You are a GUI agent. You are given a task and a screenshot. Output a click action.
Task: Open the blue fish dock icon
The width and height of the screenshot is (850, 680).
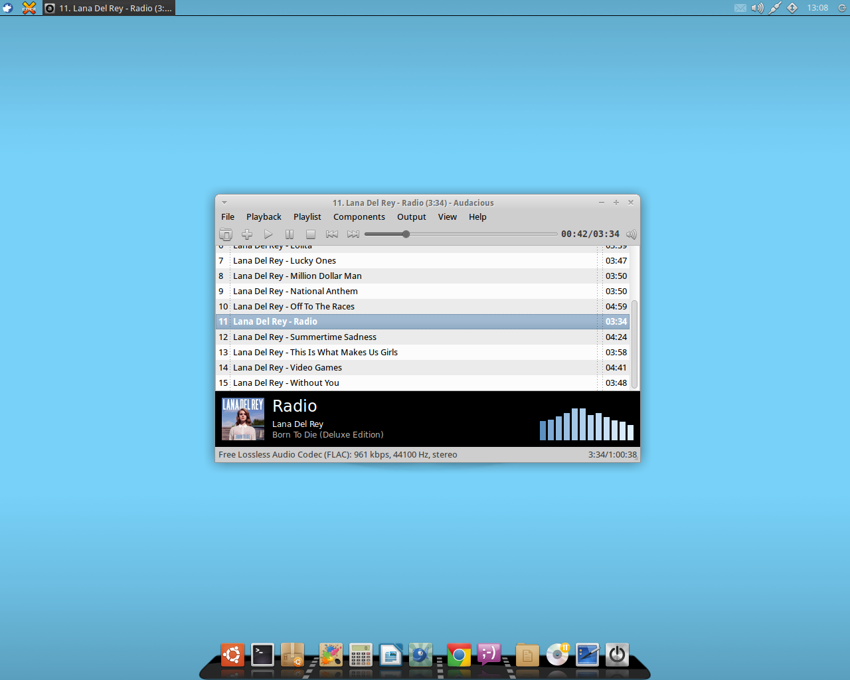click(x=420, y=655)
